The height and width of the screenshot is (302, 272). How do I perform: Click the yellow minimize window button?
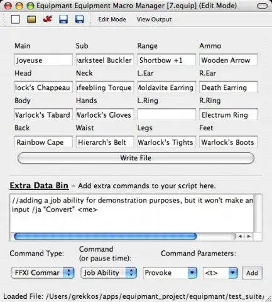pos(19,6)
